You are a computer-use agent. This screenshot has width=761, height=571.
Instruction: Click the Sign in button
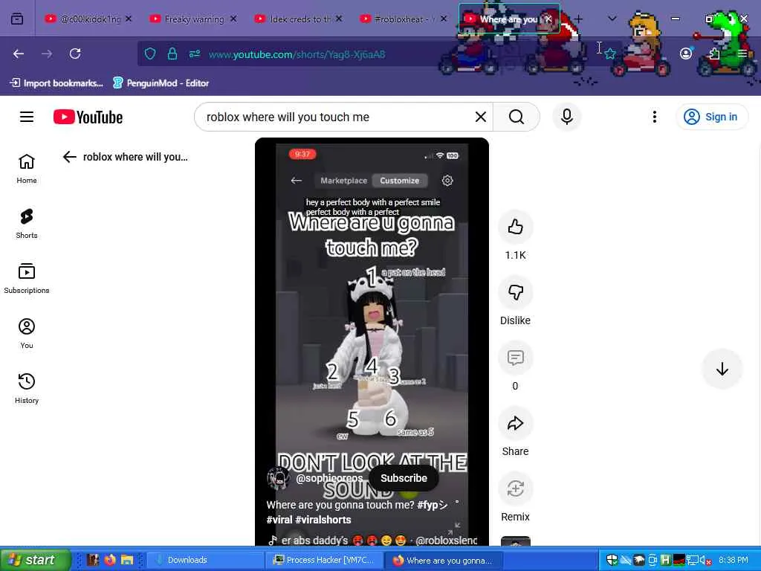(x=711, y=117)
